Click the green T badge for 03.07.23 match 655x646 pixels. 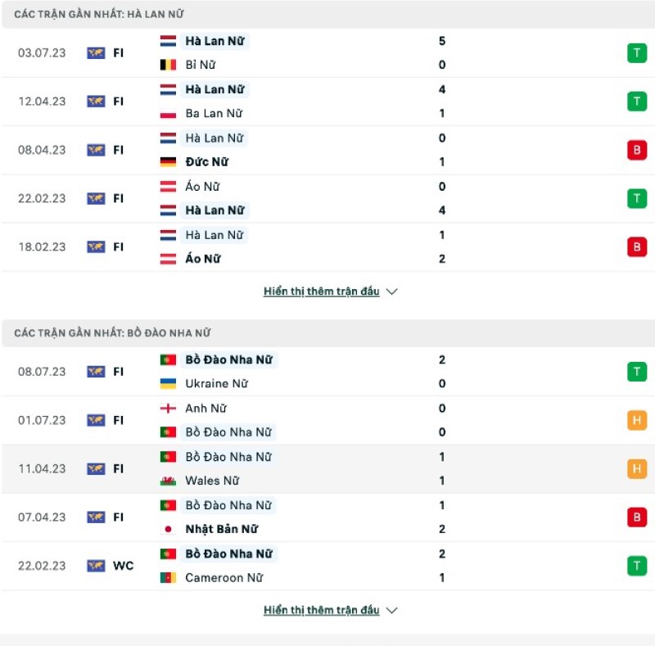pos(636,53)
